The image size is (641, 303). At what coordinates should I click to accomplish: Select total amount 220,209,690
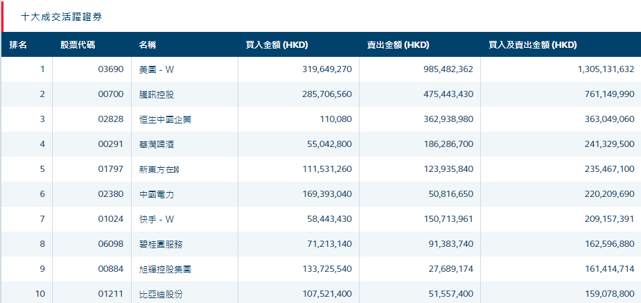[610, 194]
